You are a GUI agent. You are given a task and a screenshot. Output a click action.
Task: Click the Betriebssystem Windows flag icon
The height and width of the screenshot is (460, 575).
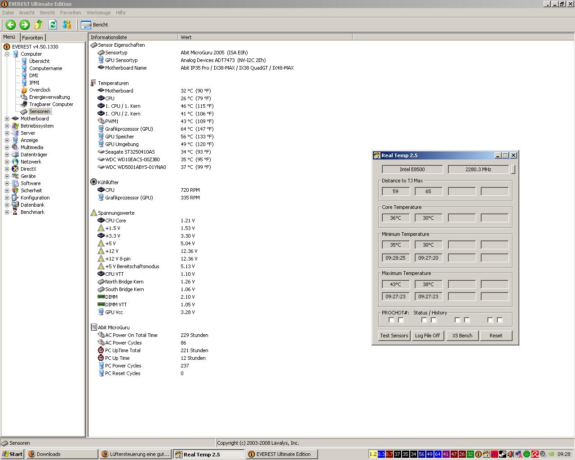tap(15, 126)
